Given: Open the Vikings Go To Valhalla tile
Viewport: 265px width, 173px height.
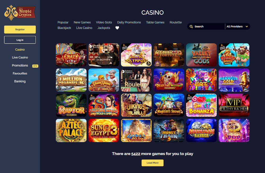Looking at the screenshot, I should [x=136, y=105].
